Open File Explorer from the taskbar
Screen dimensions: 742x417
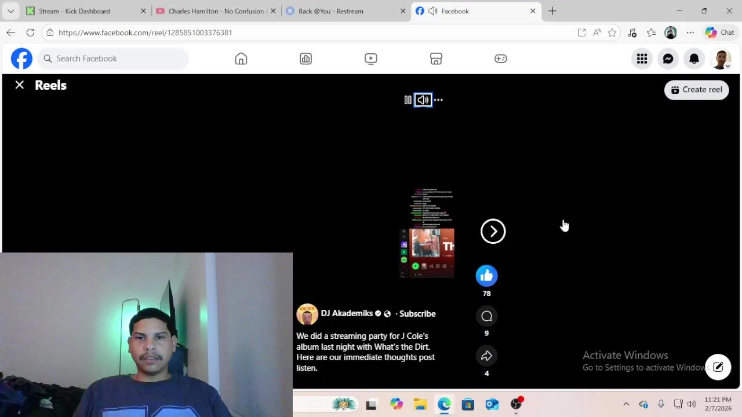(x=420, y=404)
